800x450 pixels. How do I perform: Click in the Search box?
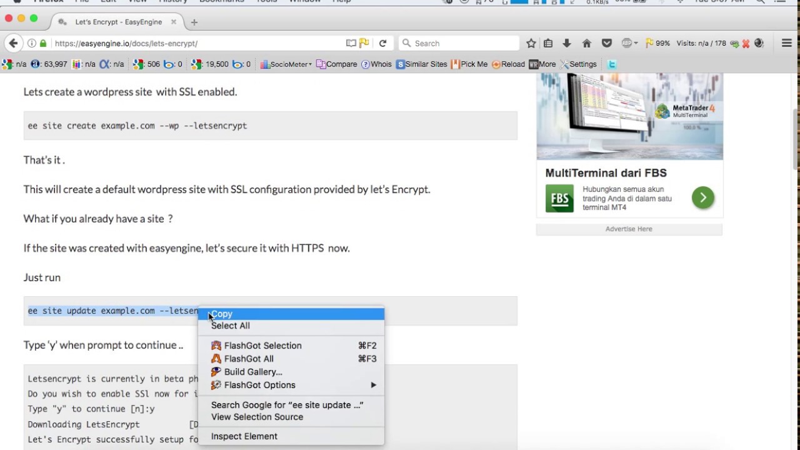(x=459, y=43)
